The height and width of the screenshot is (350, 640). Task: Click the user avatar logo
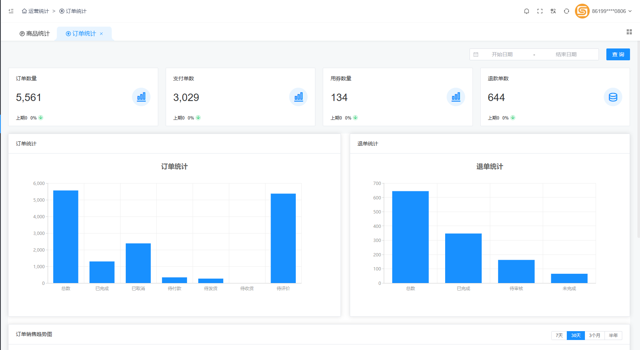[582, 11]
